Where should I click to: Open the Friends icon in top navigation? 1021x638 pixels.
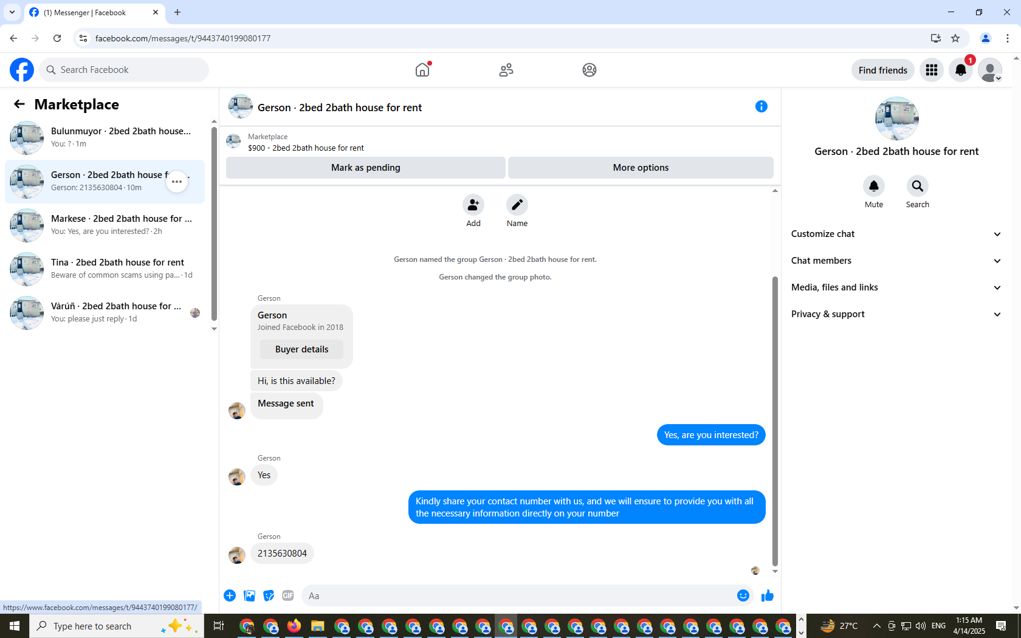[x=506, y=70]
